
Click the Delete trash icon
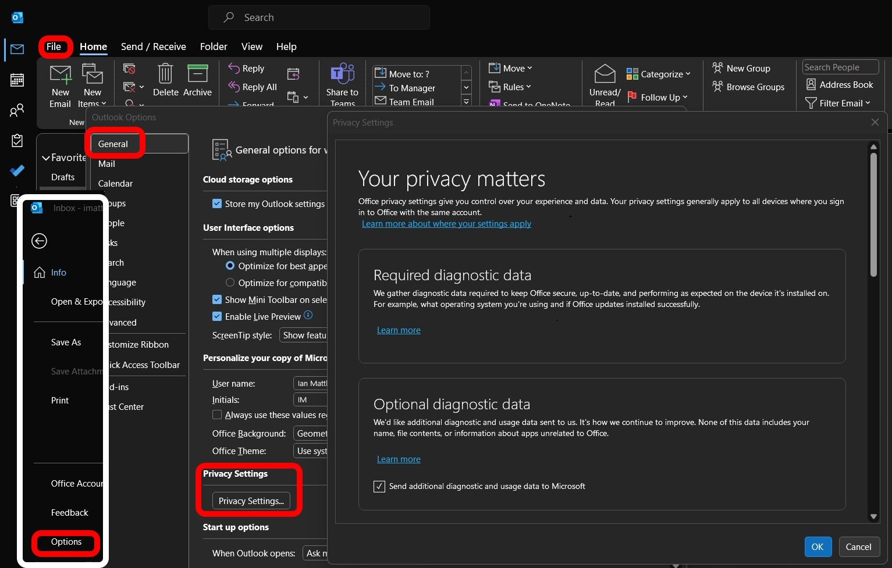165,74
